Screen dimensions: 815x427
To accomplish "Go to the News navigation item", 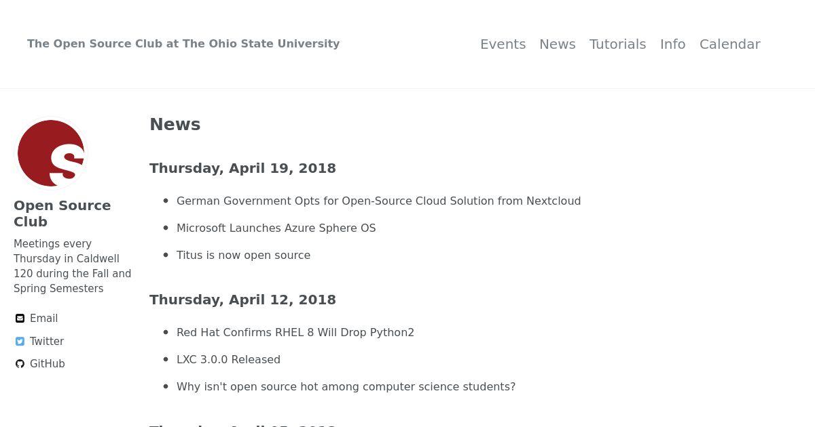I will tap(558, 44).
